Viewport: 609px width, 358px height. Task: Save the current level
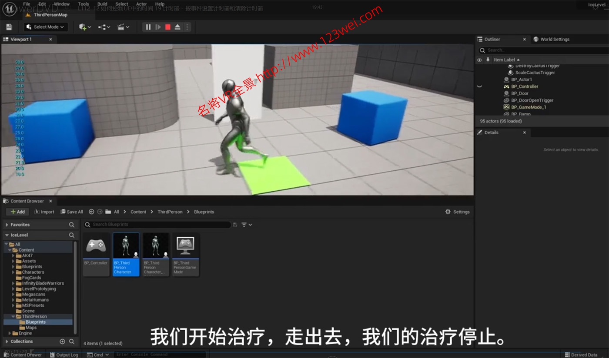click(x=8, y=27)
